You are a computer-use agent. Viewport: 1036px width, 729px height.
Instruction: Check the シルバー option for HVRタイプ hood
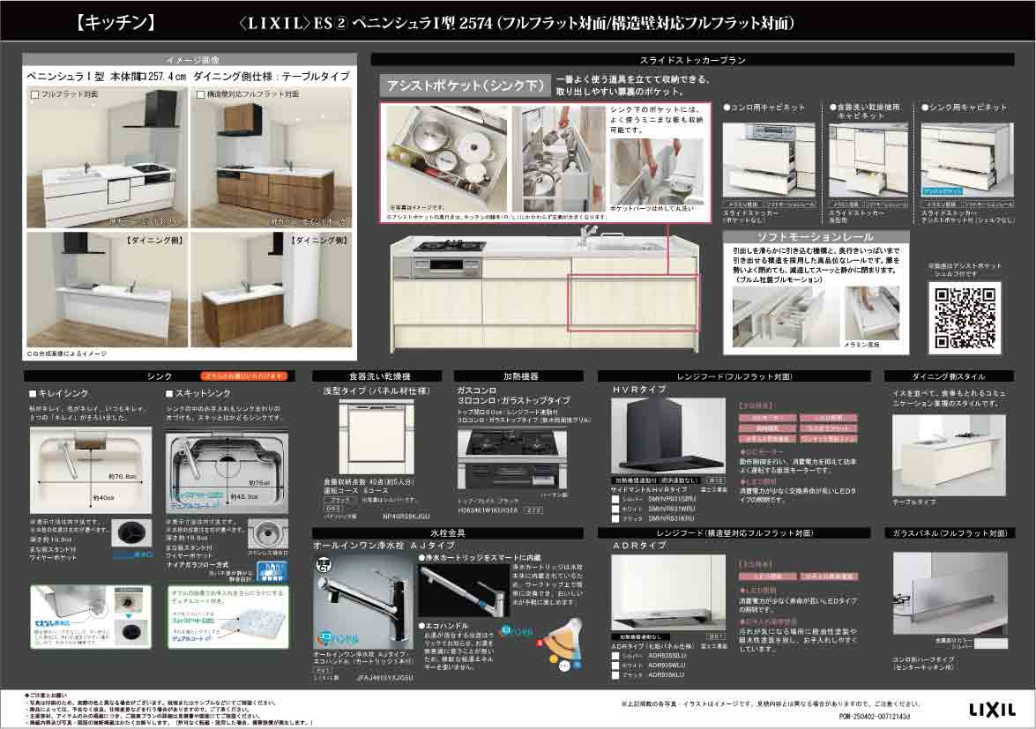615,499
